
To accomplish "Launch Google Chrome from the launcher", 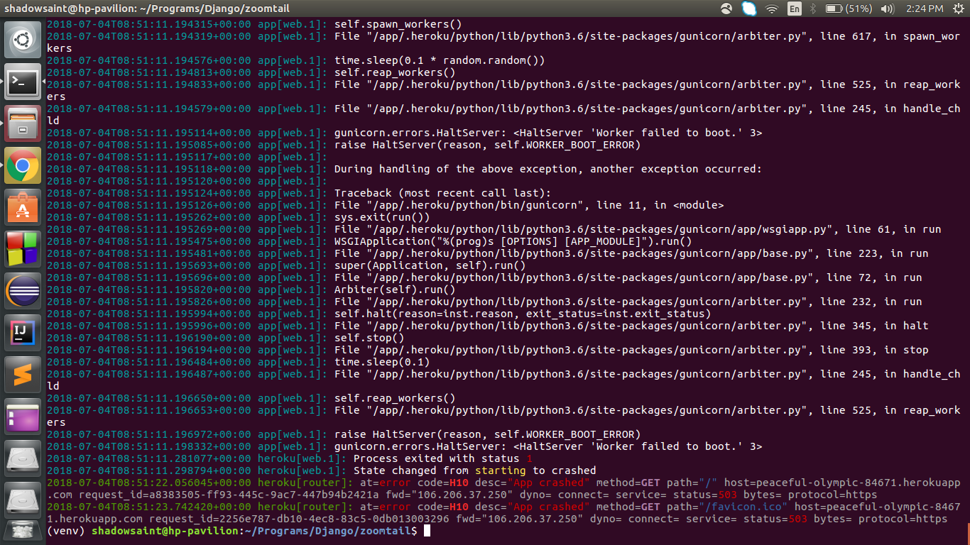I will [23, 165].
